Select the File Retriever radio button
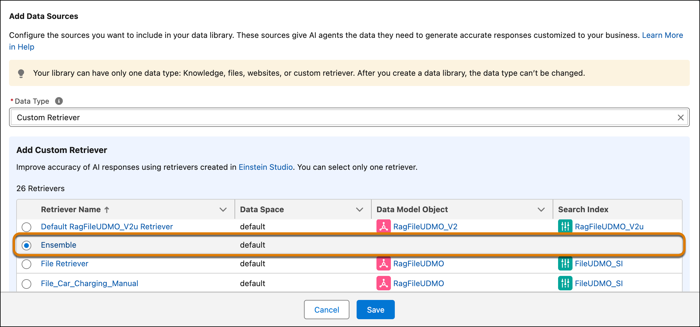This screenshot has height=327, width=700. tap(26, 264)
